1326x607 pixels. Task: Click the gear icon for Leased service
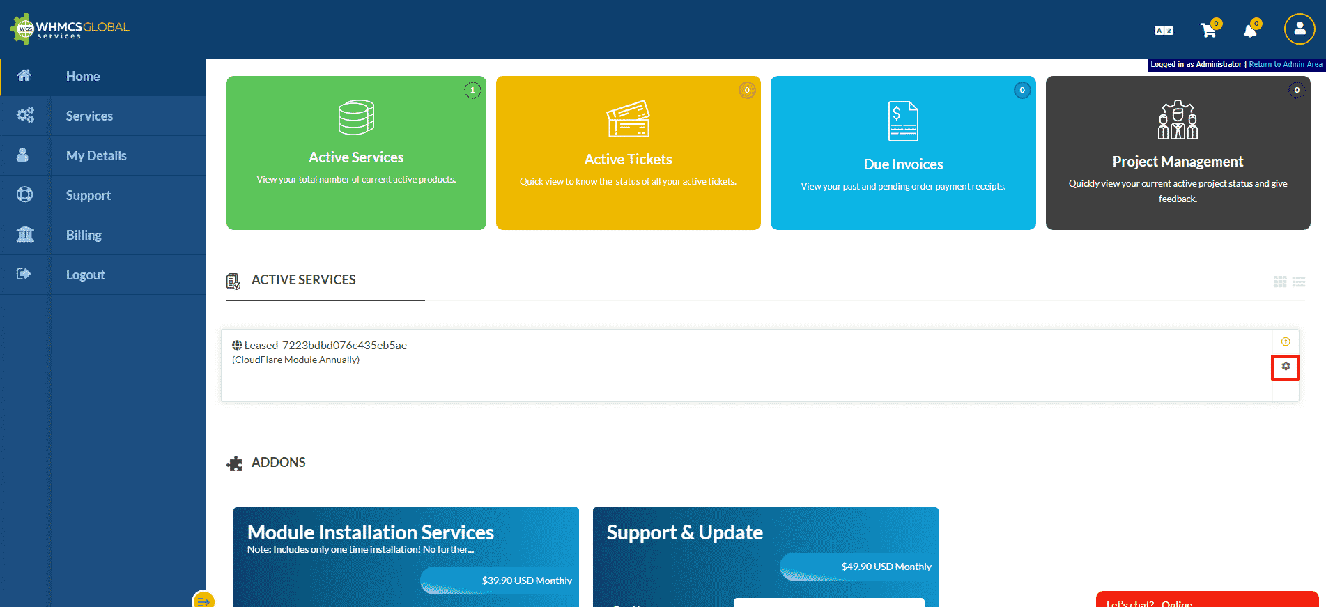tap(1286, 367)
